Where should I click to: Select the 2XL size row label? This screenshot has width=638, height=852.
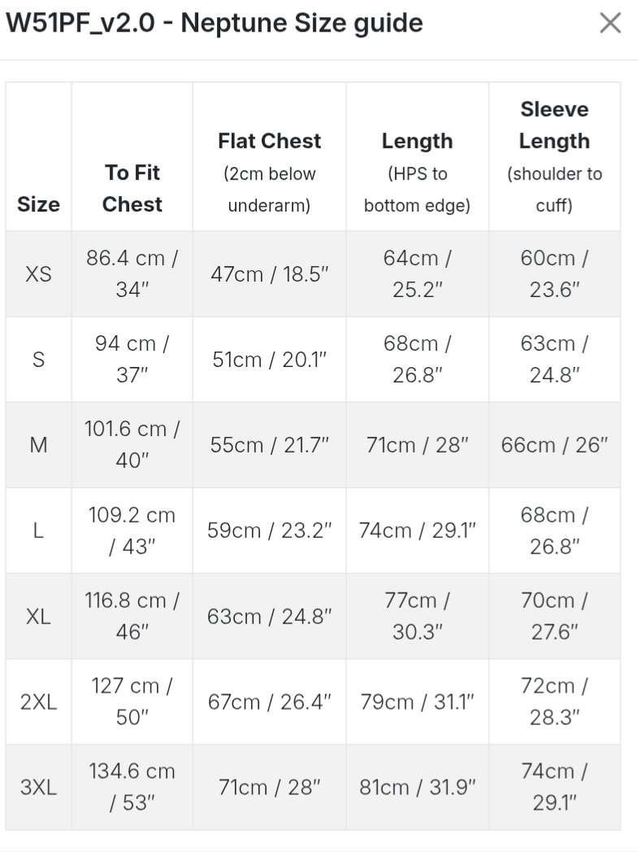point(39,701)
